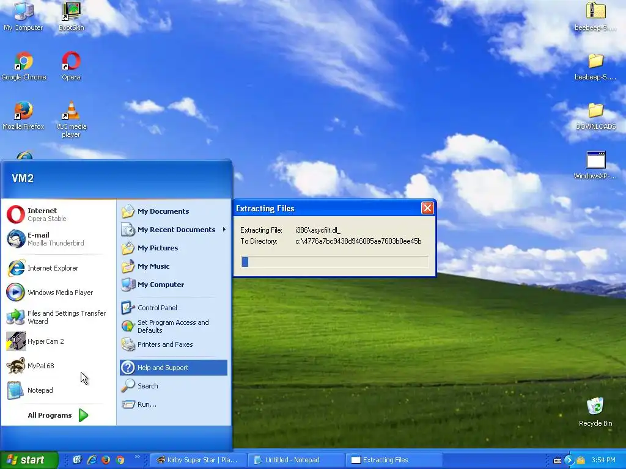Select the WindowsXP executable icon on desktop

(x=595, y=165)
